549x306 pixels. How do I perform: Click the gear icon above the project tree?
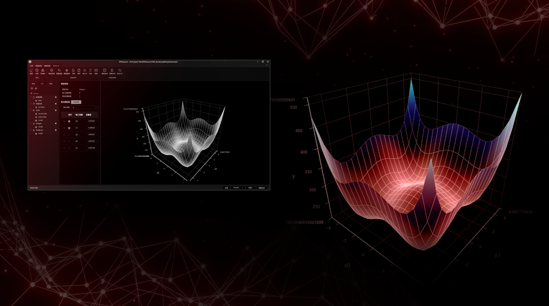click(36, 88)
